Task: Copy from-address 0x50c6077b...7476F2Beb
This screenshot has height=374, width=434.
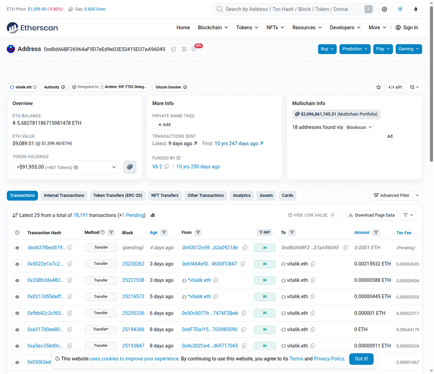Action: click(x=244, y=313)
